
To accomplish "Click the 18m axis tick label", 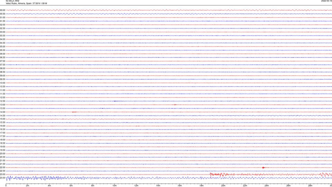I will (x=202, y=186).
